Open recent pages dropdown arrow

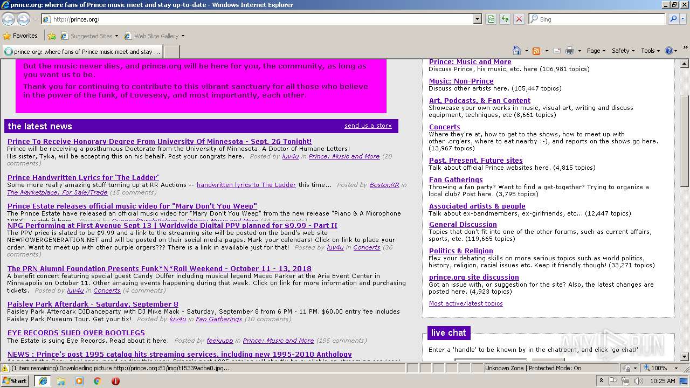click(x=35, y=19)
